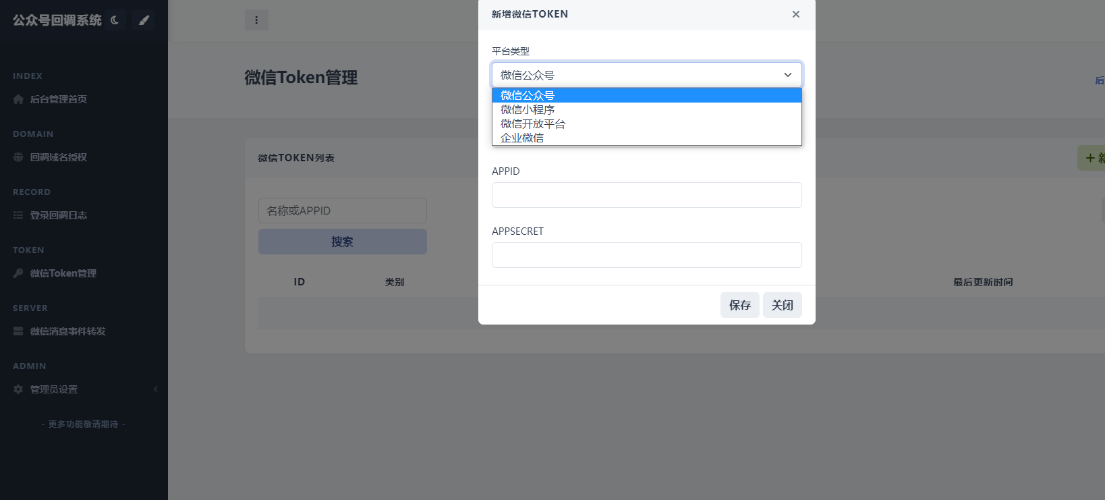The height and width of the screenshot is (500, 1105).
Task: Click the server icon beside 微信消息事件转发
Action: pos(18,331)
